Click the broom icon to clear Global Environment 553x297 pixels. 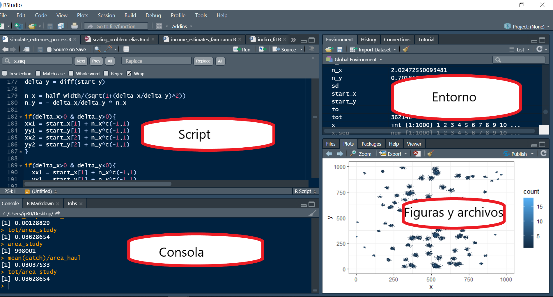pos(406,49)
